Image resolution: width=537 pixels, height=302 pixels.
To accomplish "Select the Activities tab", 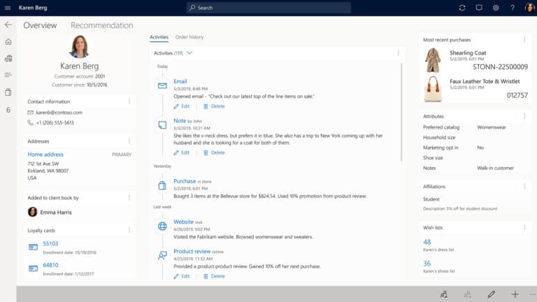I will (x=159, y=37).
